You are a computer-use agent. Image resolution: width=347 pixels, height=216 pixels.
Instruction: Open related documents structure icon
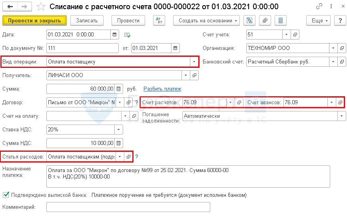click(249, 20)
